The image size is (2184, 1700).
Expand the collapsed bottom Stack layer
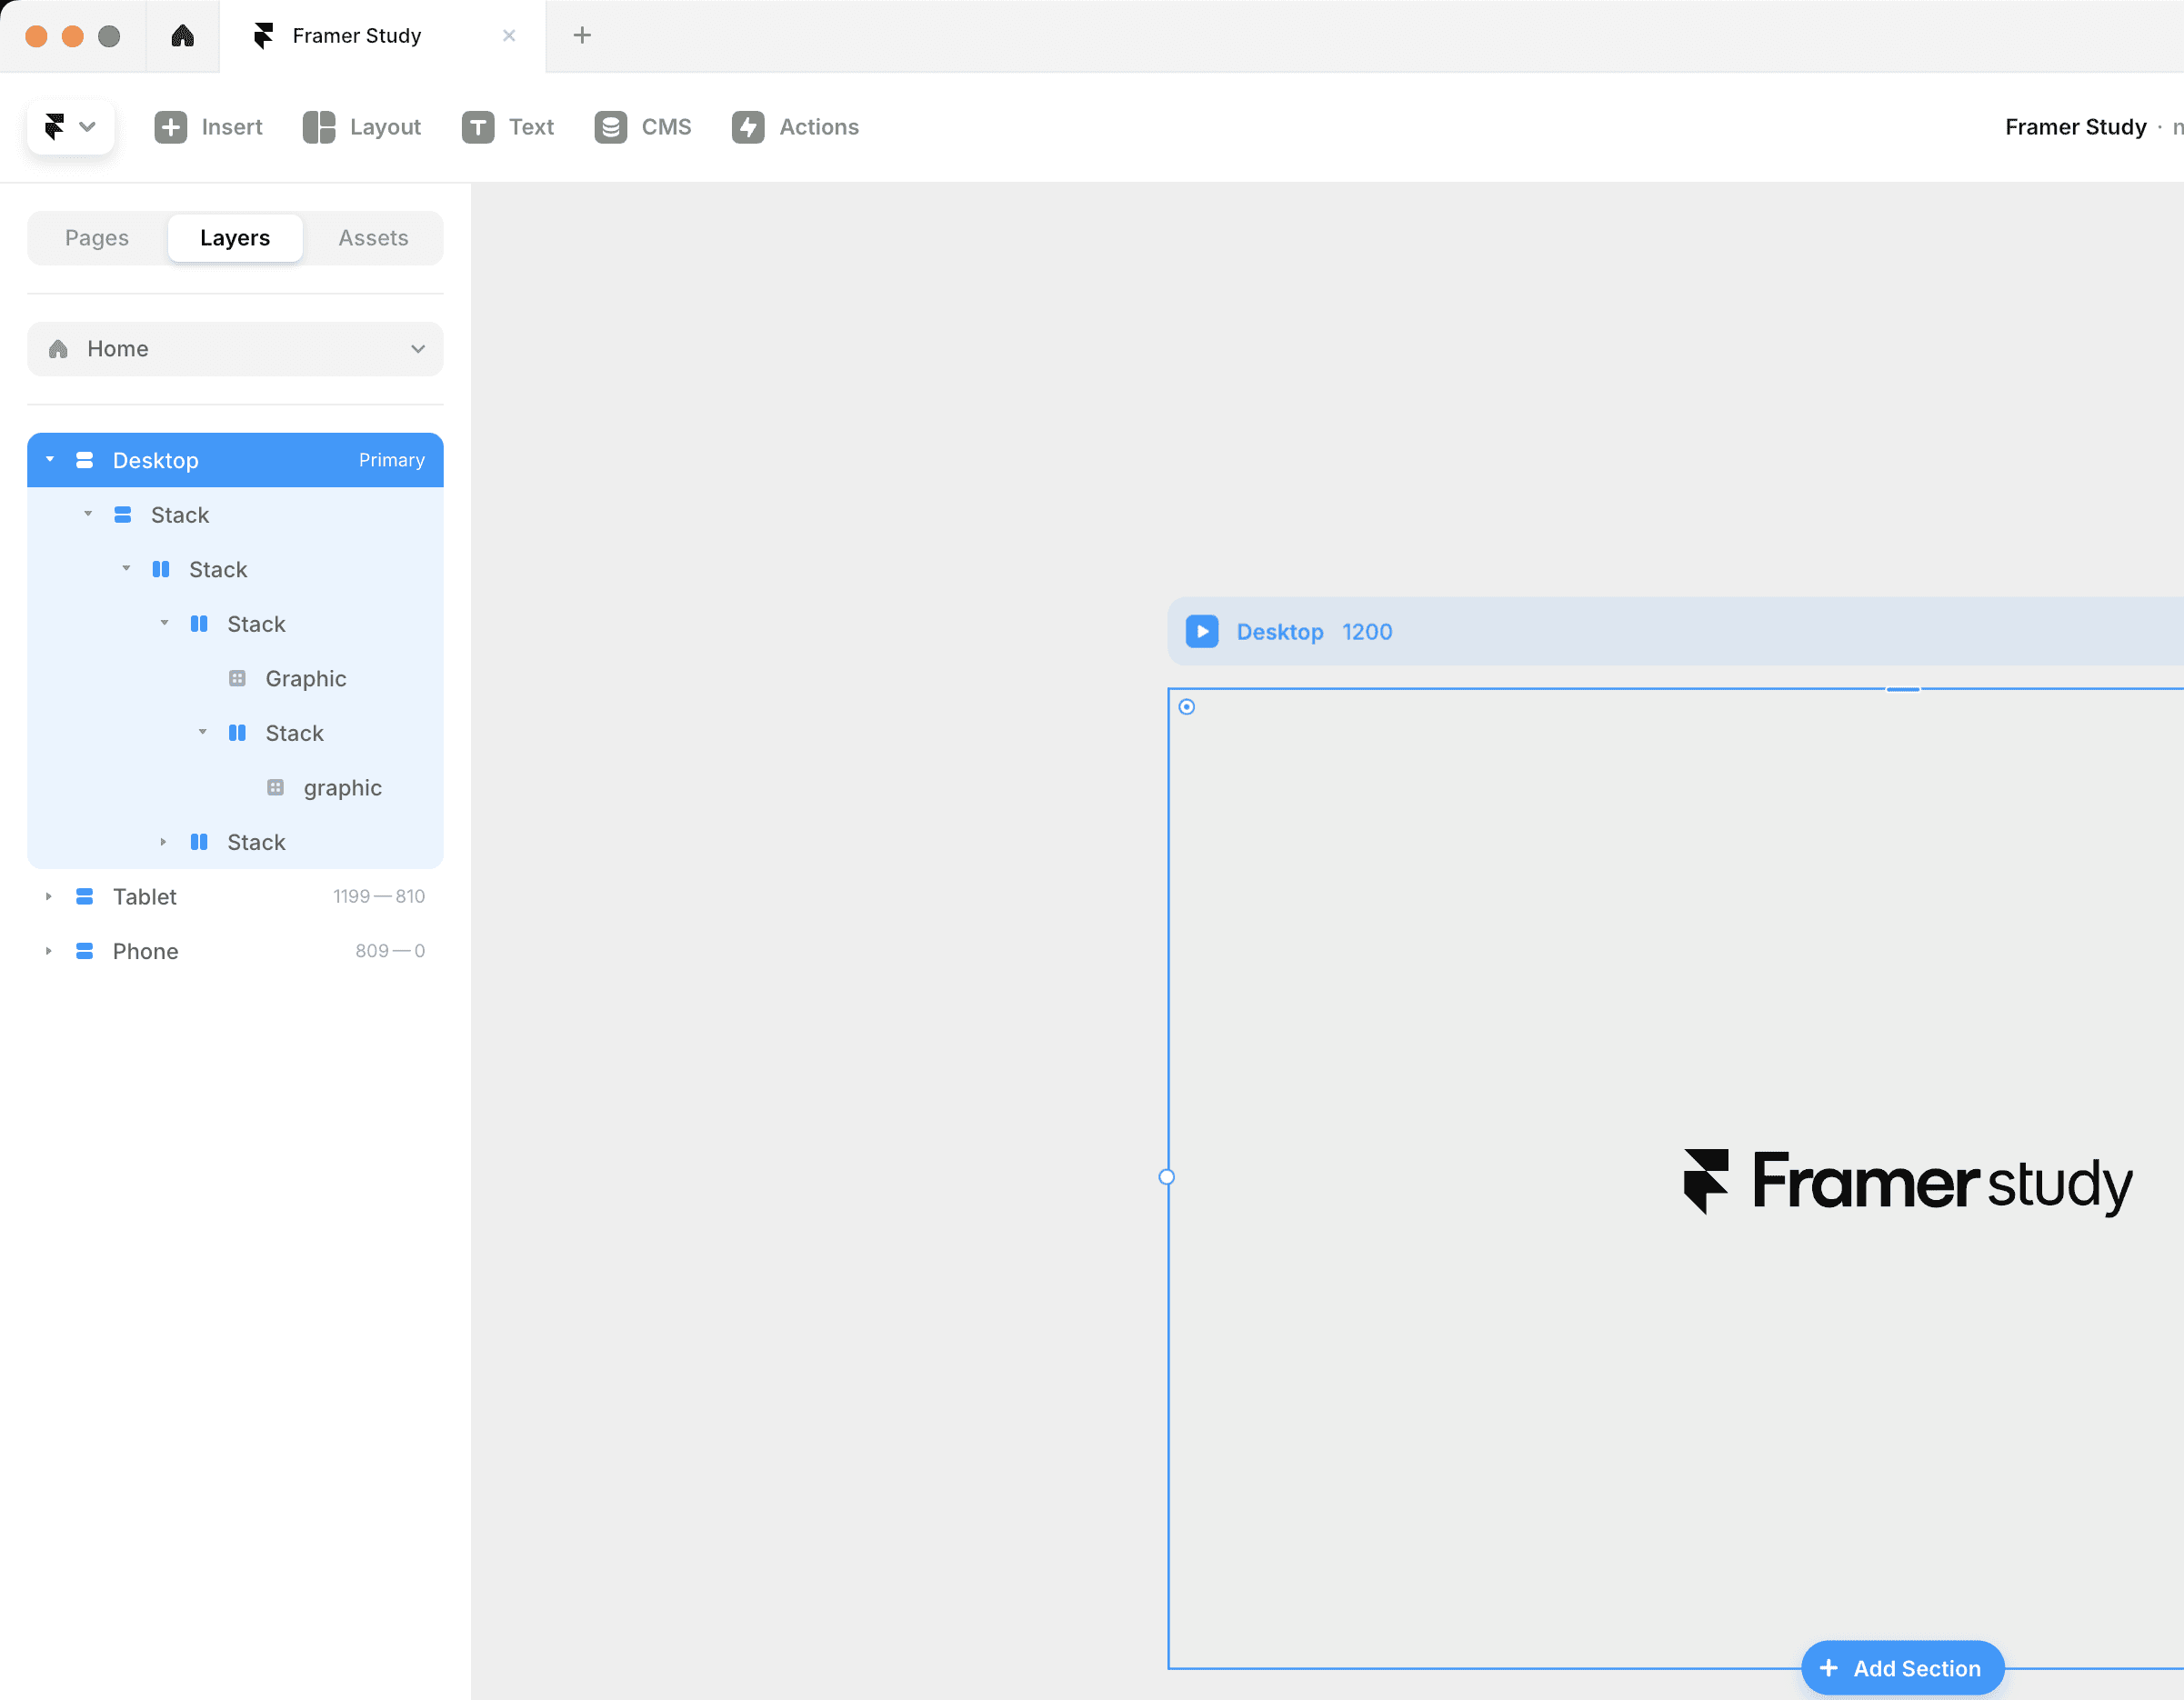click(x=163, y=842)
